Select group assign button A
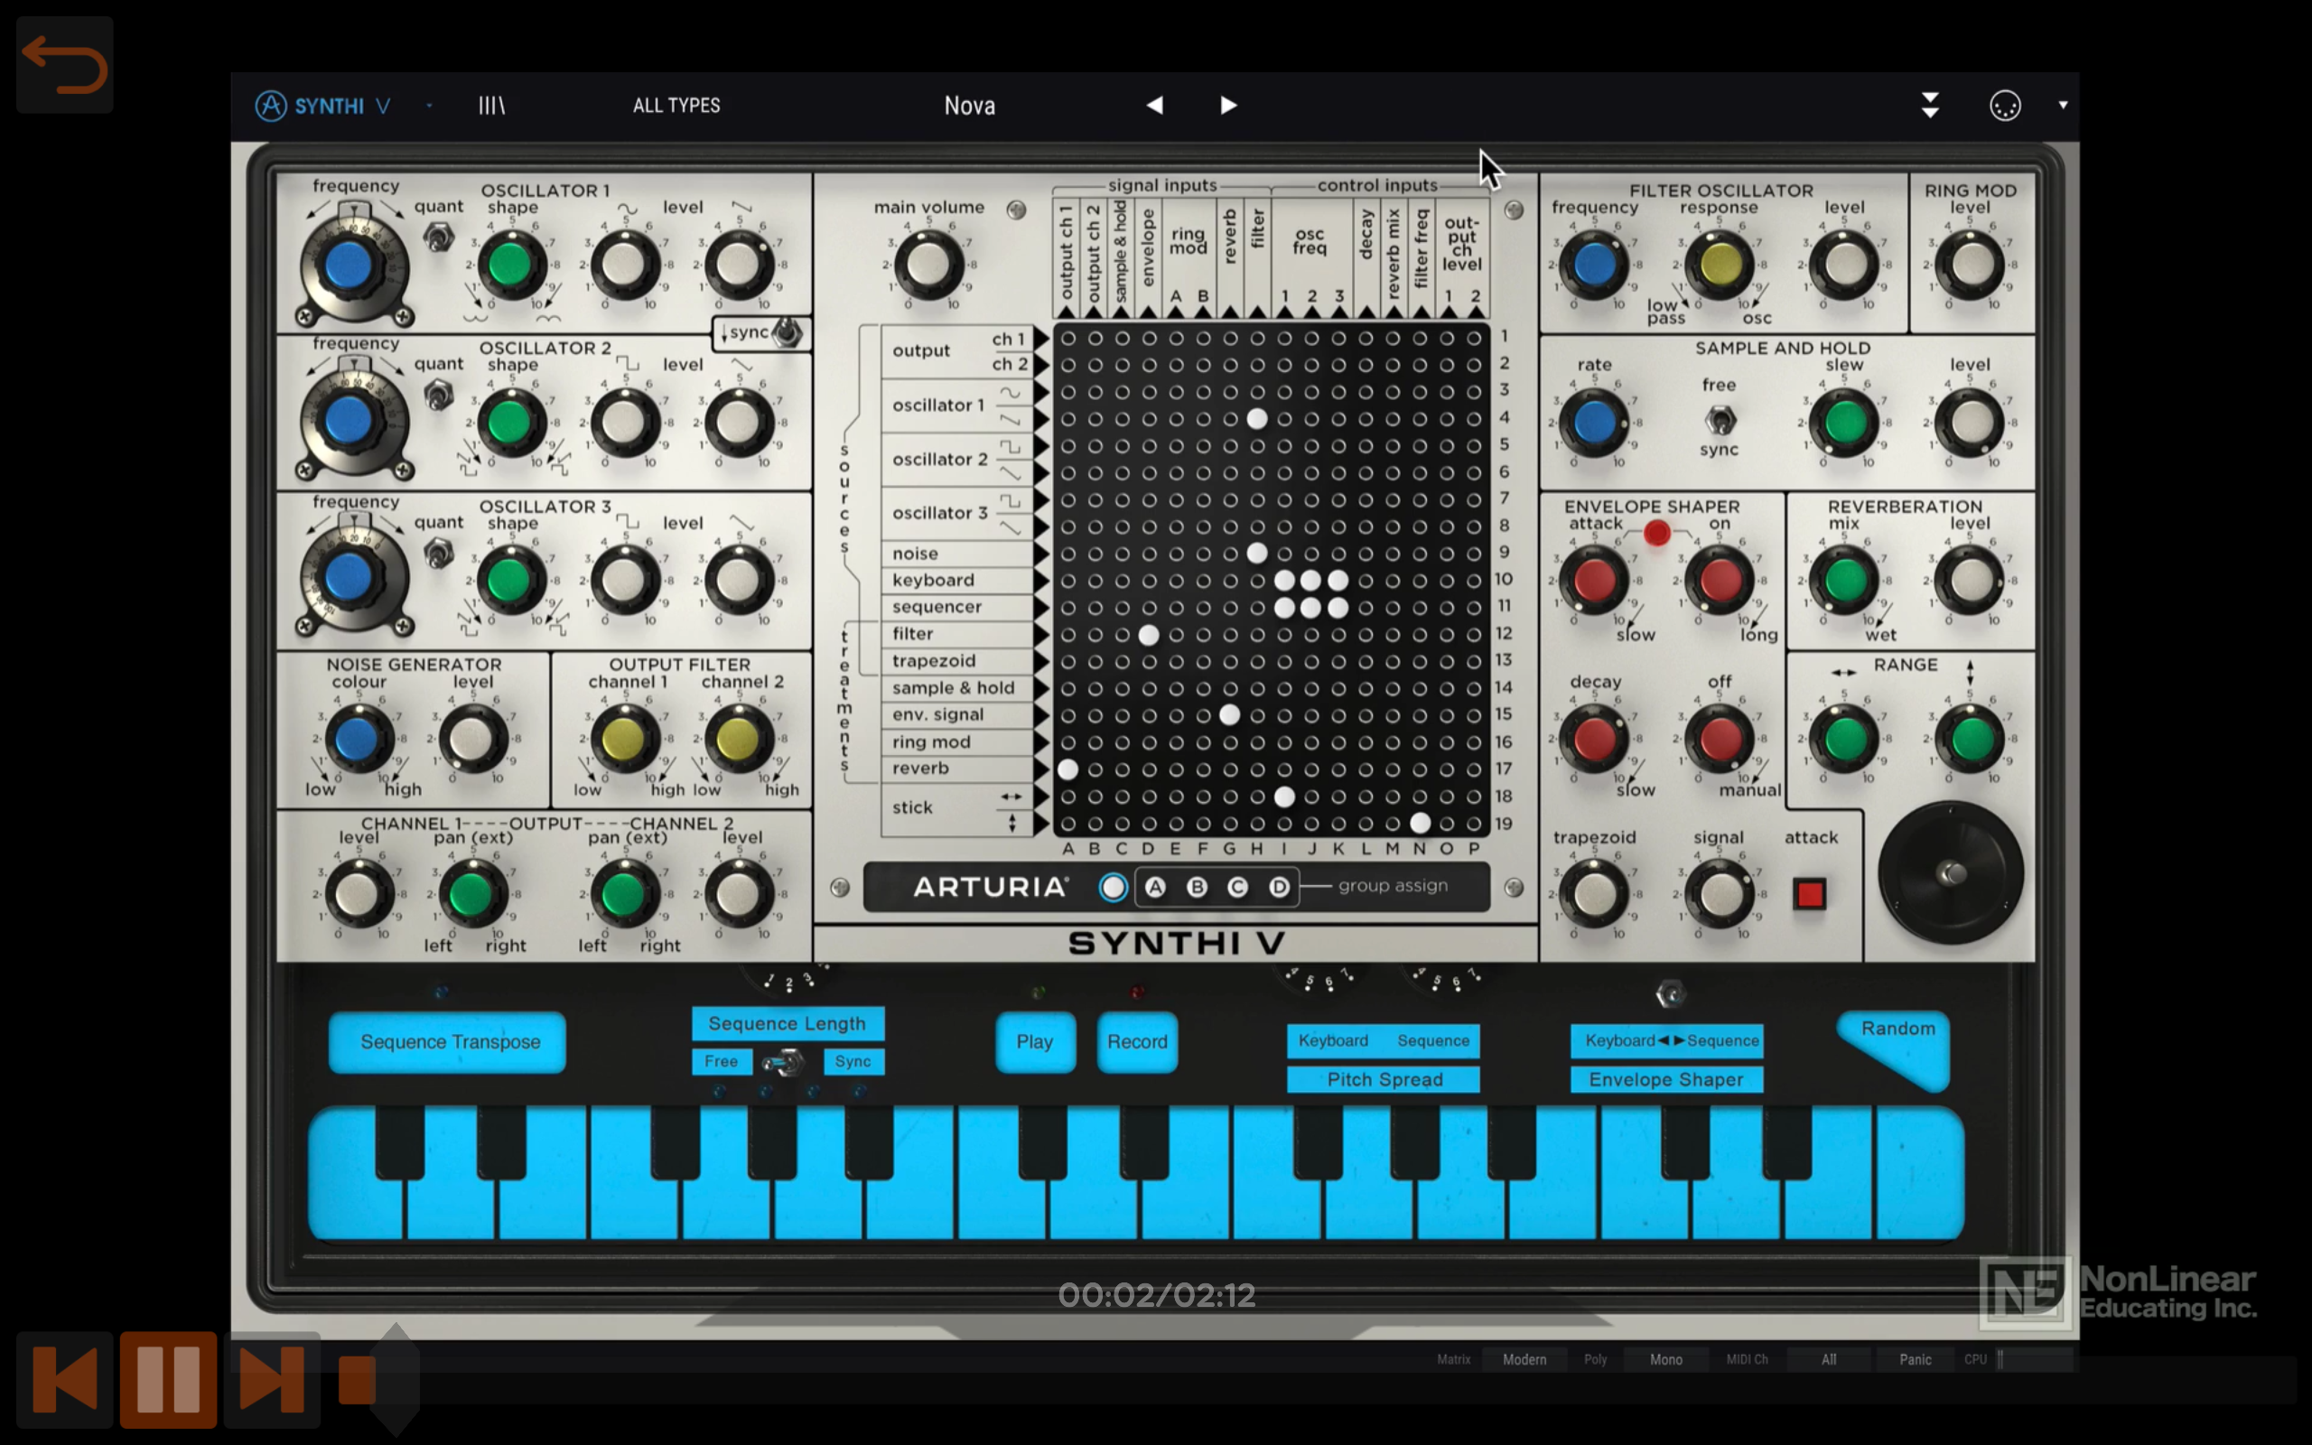 pyautogui.click(x=1156, y=887)
